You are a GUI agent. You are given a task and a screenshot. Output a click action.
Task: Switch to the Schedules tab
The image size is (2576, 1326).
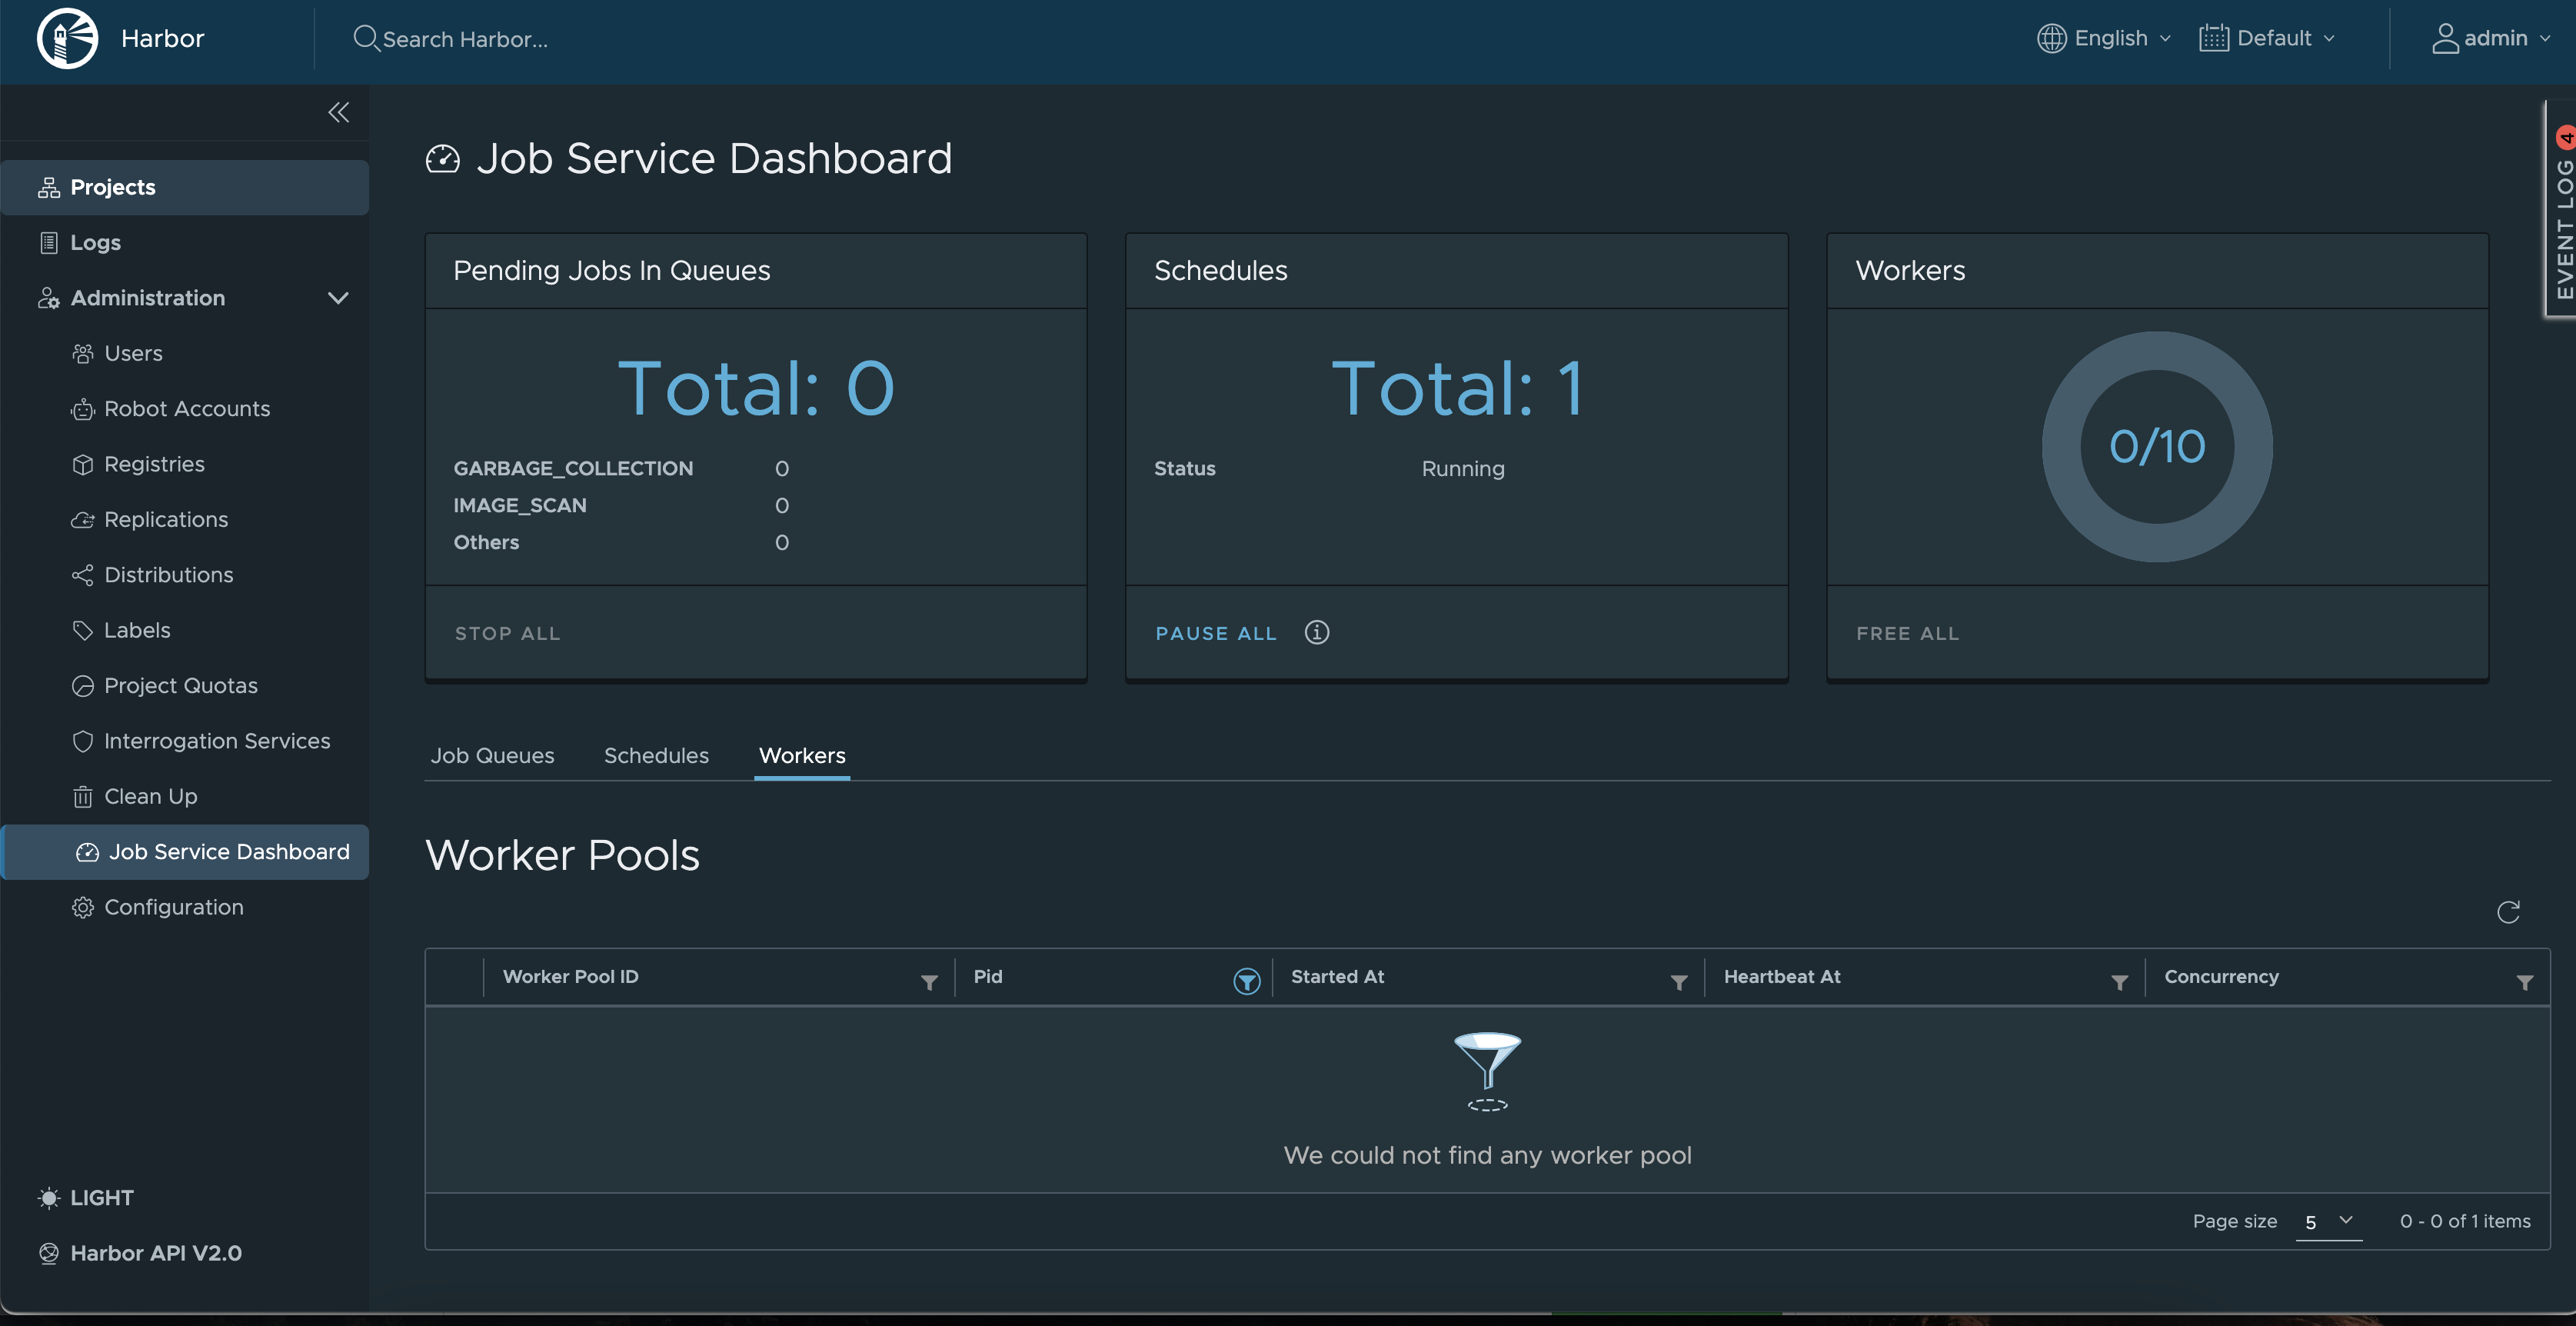(656, 755)
